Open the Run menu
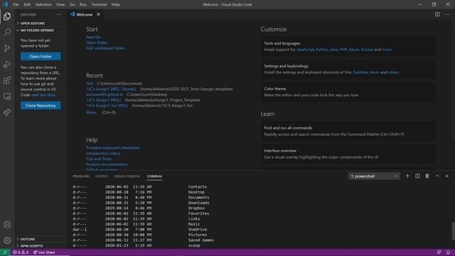 pos(83,4)
